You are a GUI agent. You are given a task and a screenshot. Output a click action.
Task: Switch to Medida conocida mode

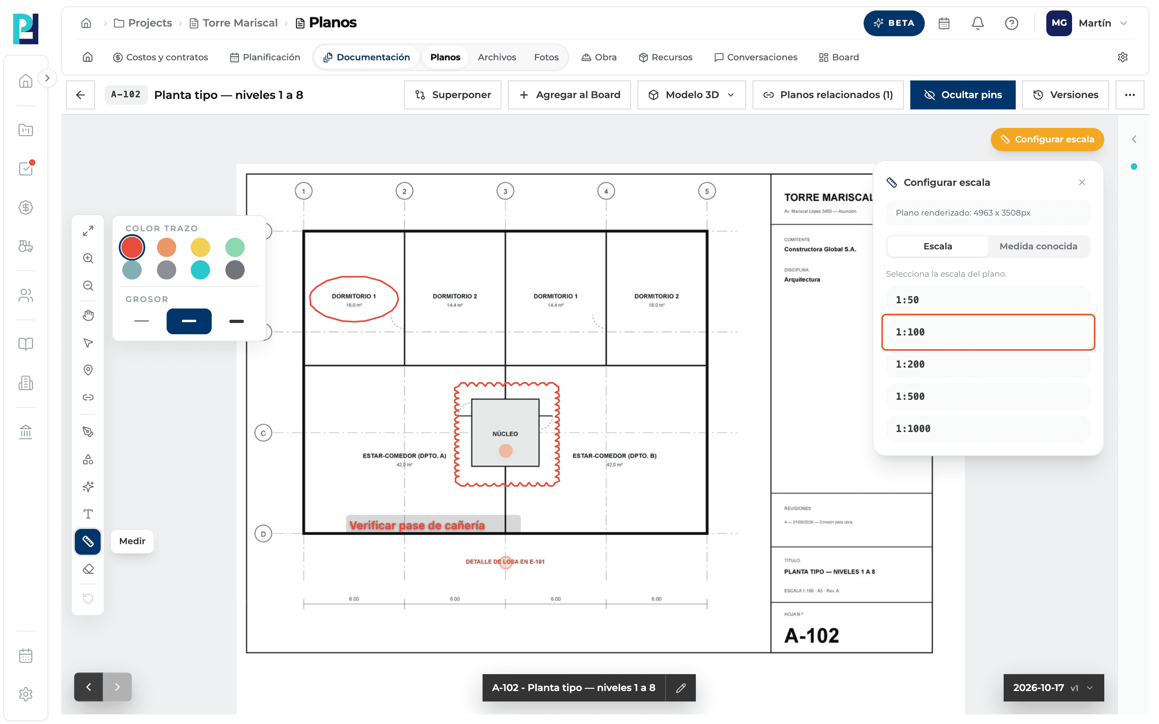tap(1038, 246)
